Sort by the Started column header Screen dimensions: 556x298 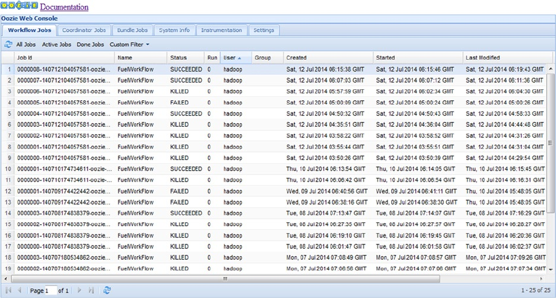coord(418,58)
